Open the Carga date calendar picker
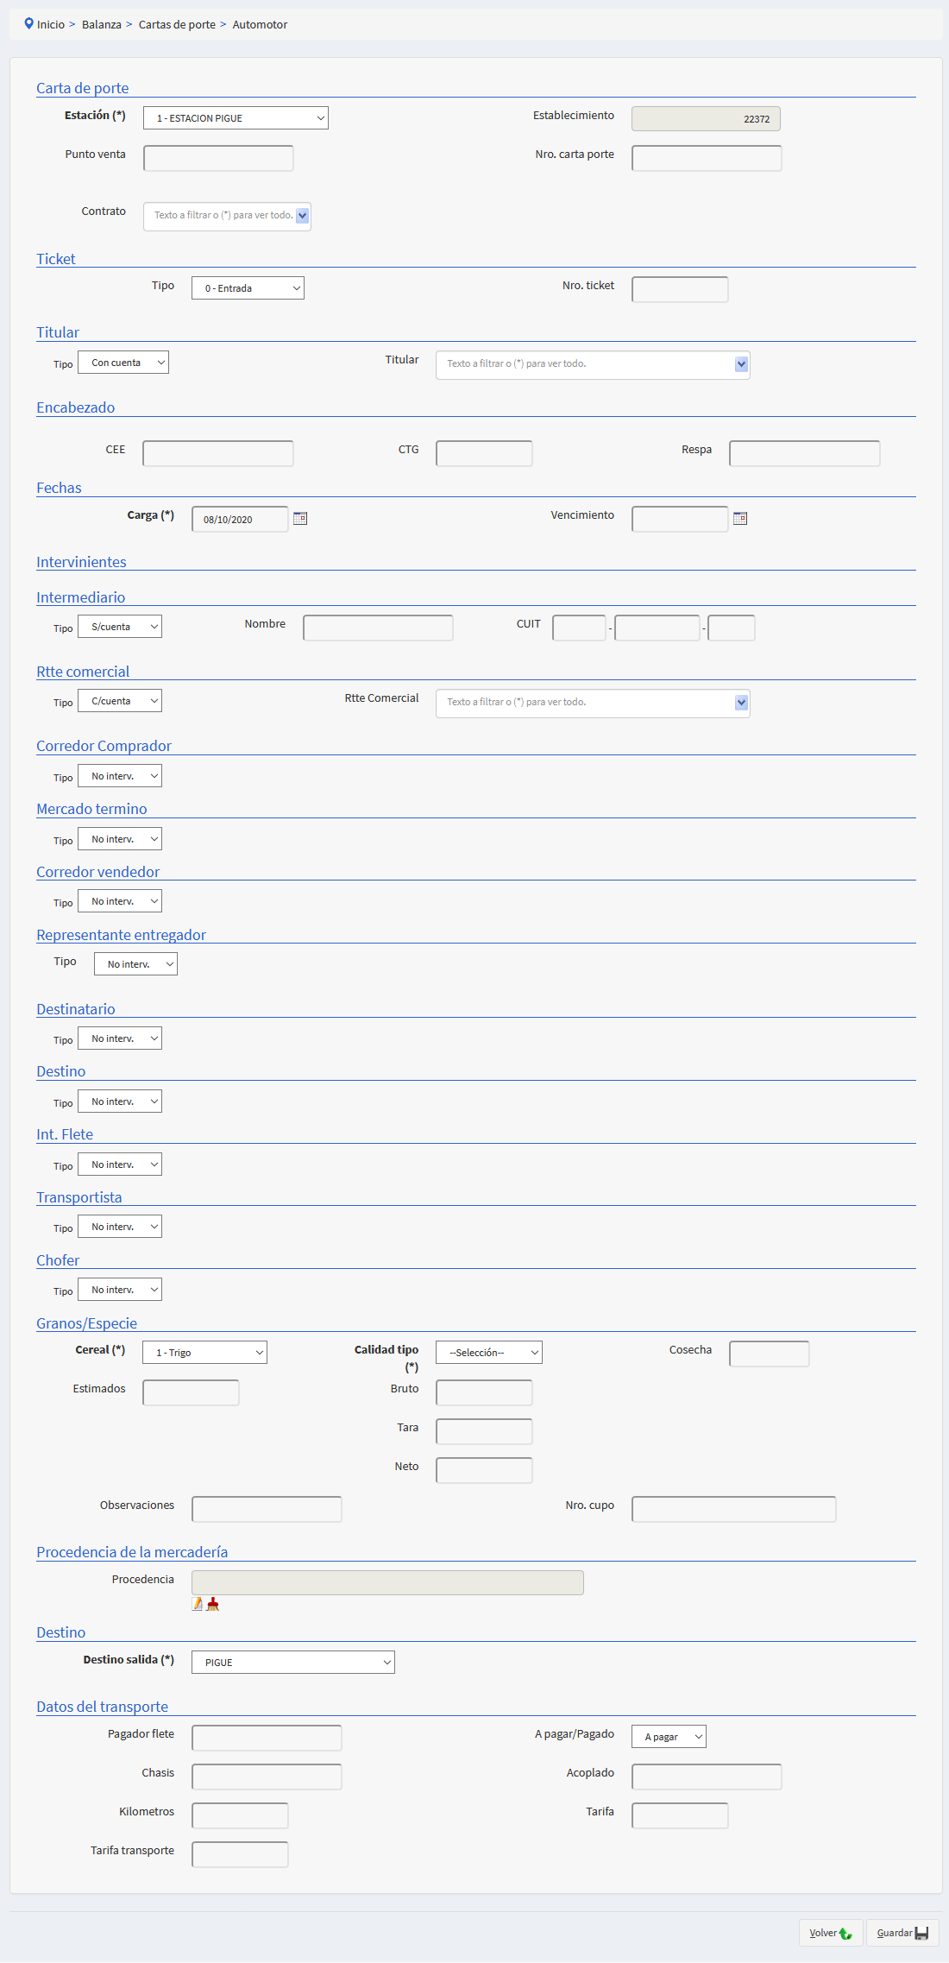949x1963 pixels. point(300,518)
